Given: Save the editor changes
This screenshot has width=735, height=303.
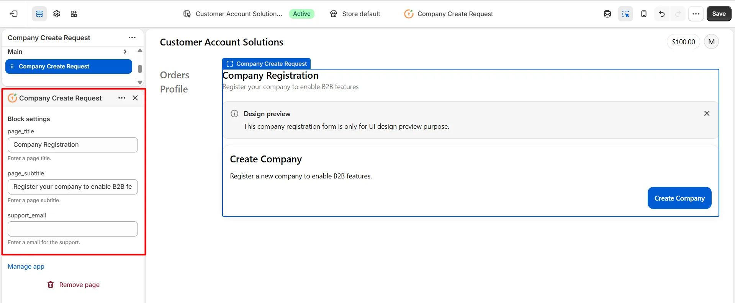Looking at the screenshot, I should point(719,14).
